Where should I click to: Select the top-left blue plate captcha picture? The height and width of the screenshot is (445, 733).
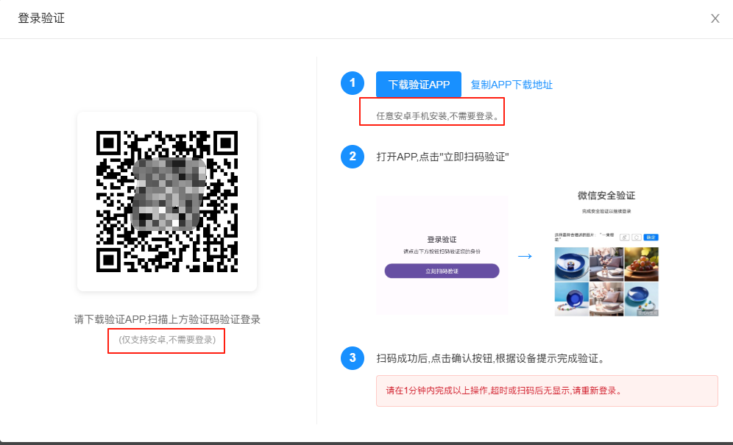[x=571, y=263]
